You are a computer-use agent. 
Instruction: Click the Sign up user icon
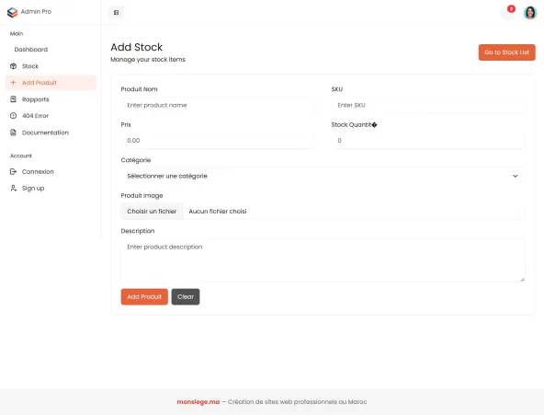[13, 189]
